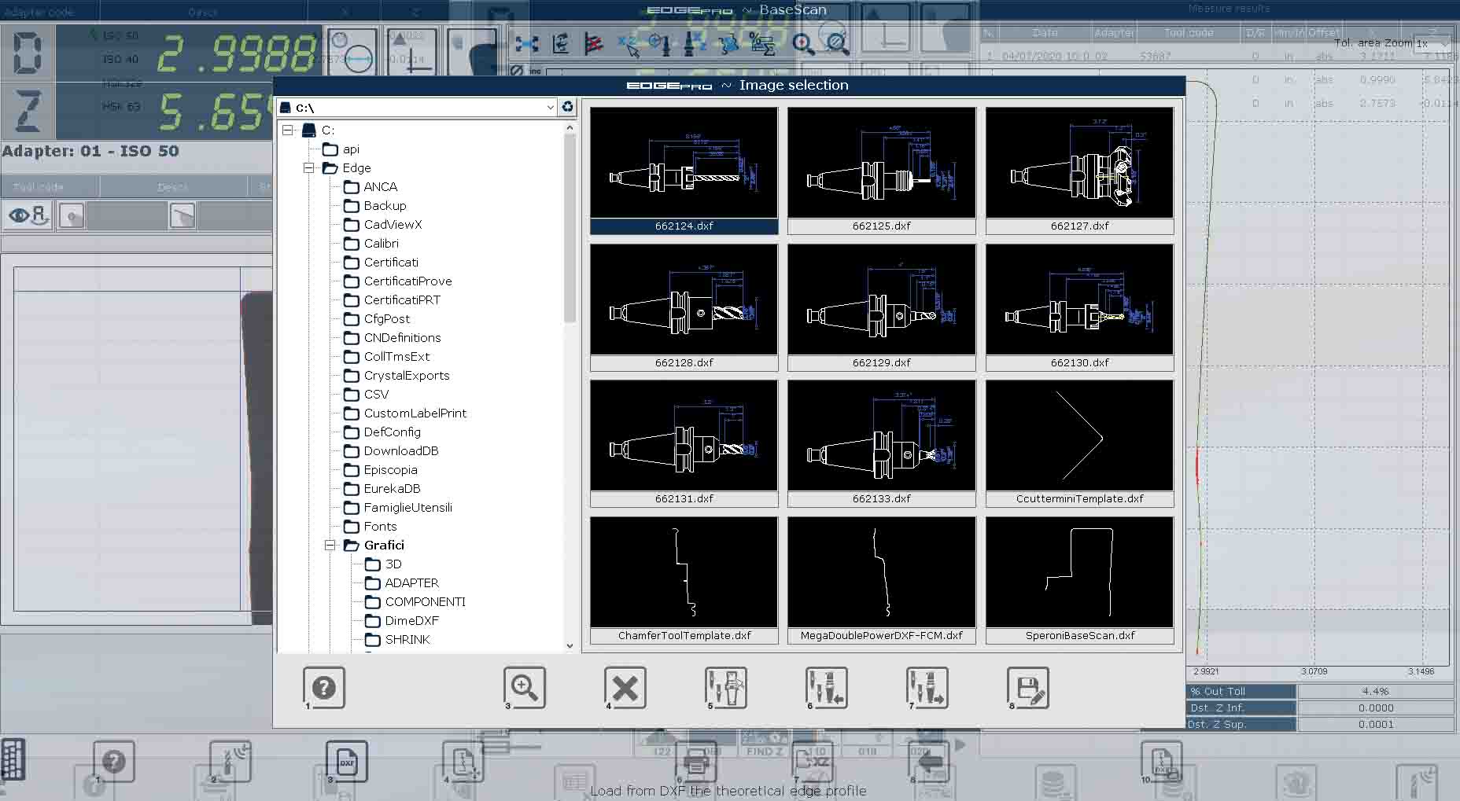Click the DXF file button in bottom toolbar
The width and height of the screenshot is (1460, 801).
click(x=347, y=761)
